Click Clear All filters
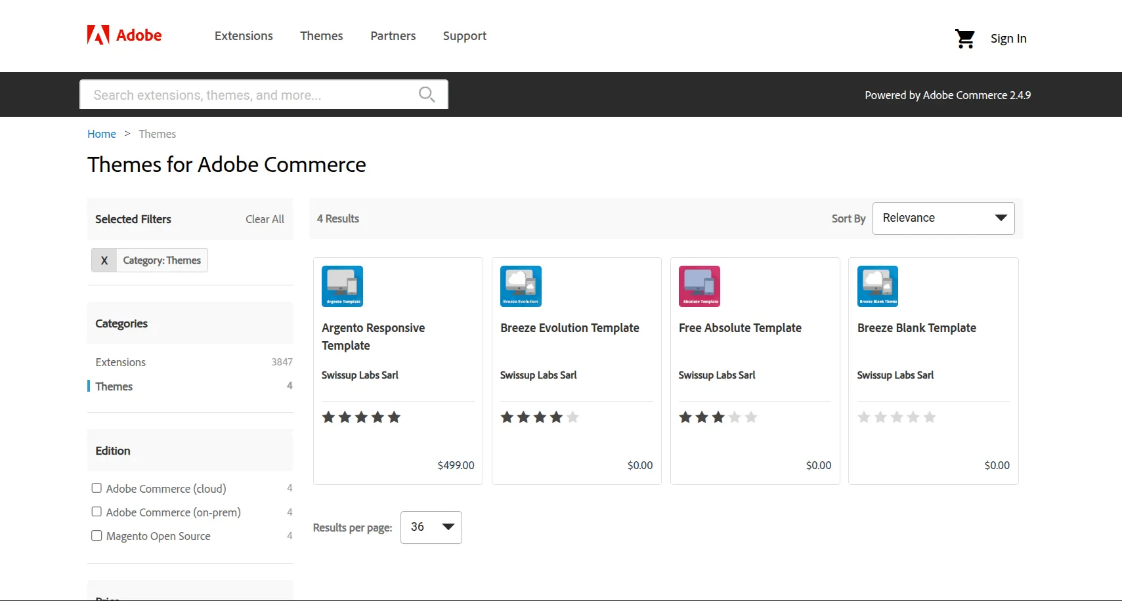This screenshot has width=1122, height=601. point(265,219)
